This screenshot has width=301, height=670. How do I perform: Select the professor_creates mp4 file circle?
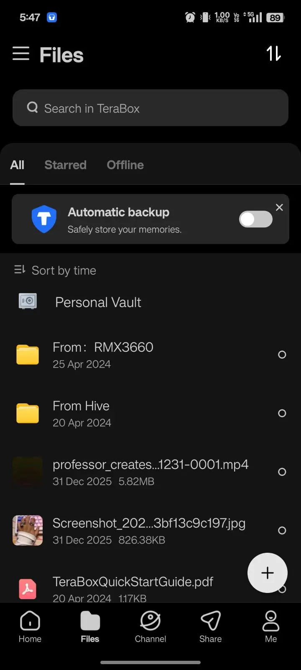[x=282, y=472]
